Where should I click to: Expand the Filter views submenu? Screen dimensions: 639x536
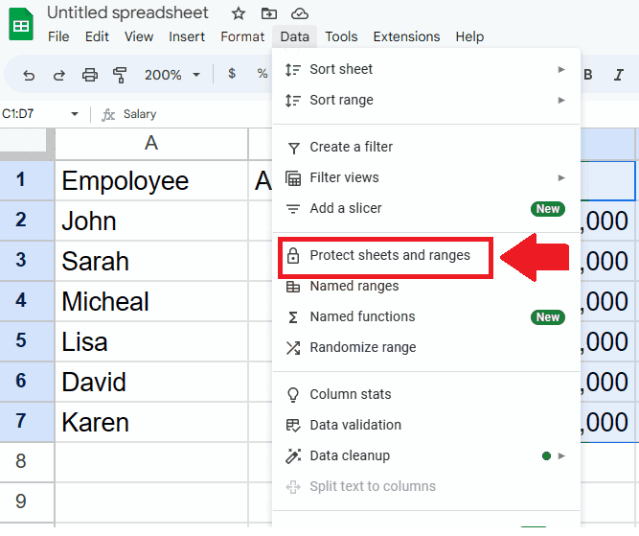[x=561, y=177]
